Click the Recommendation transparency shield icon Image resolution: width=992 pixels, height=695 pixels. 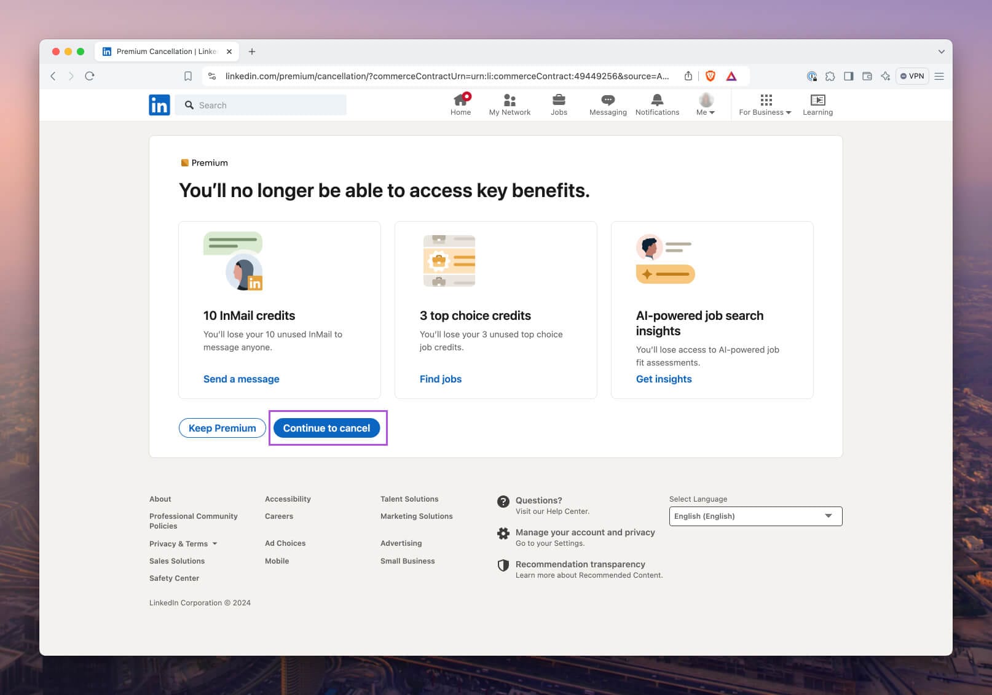pos(503,565)
